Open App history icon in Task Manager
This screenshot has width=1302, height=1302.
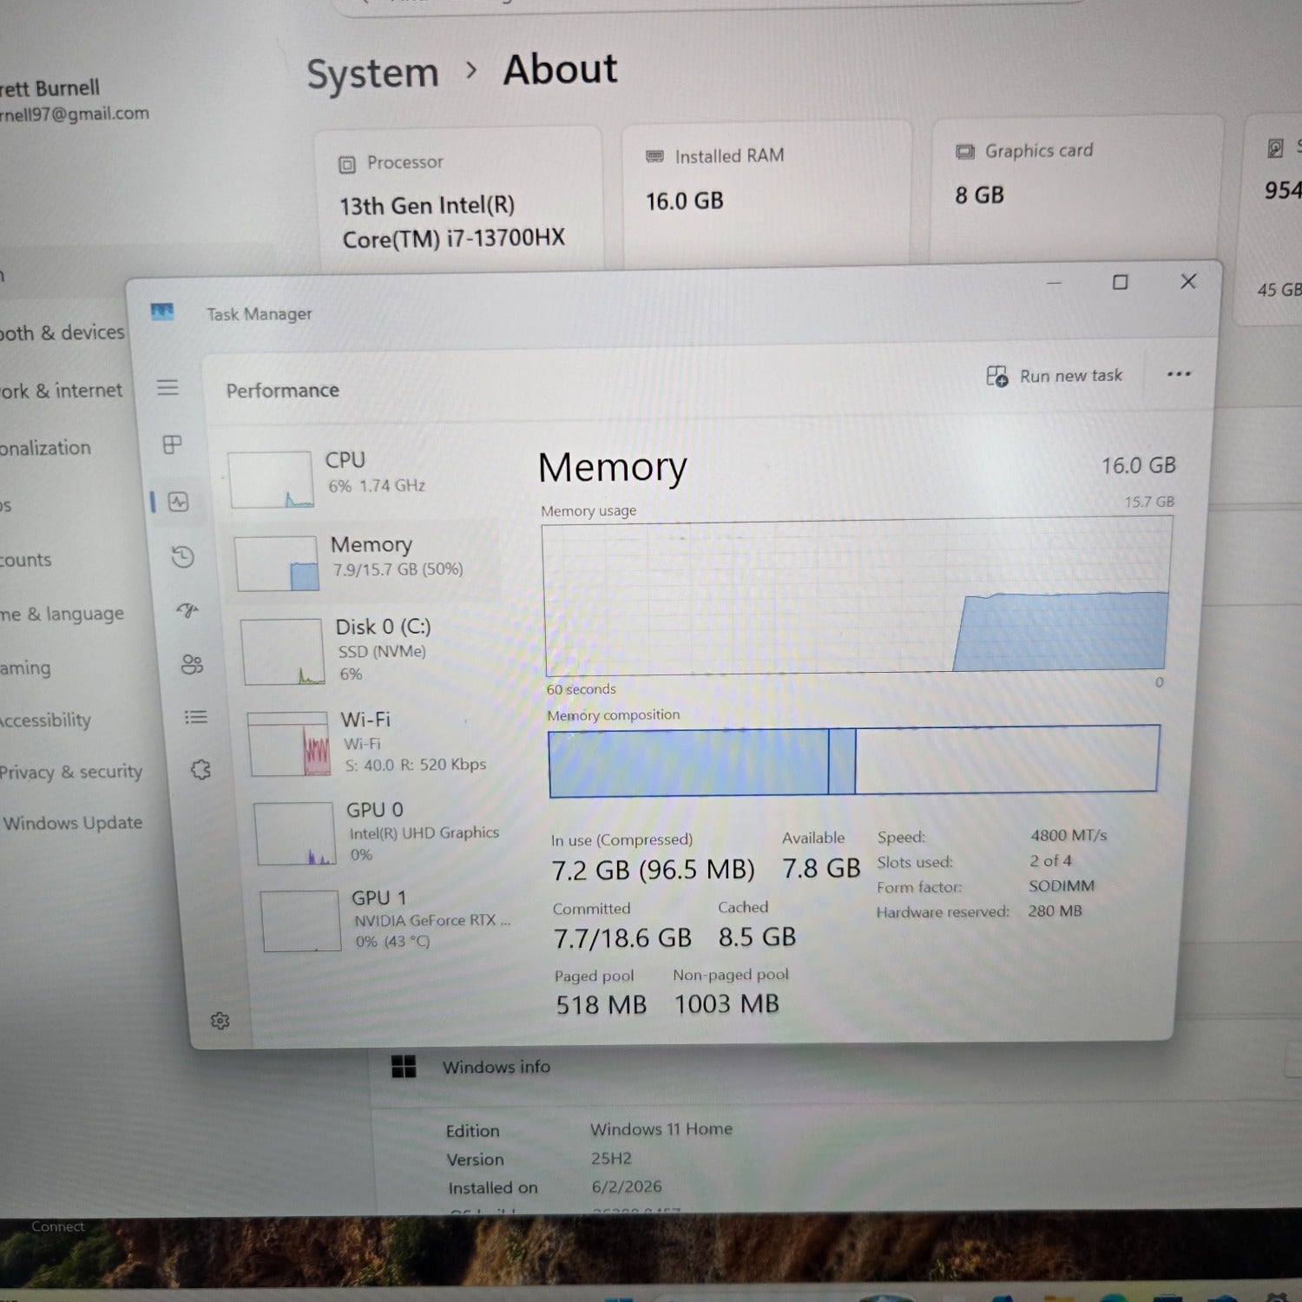point(182,556)
